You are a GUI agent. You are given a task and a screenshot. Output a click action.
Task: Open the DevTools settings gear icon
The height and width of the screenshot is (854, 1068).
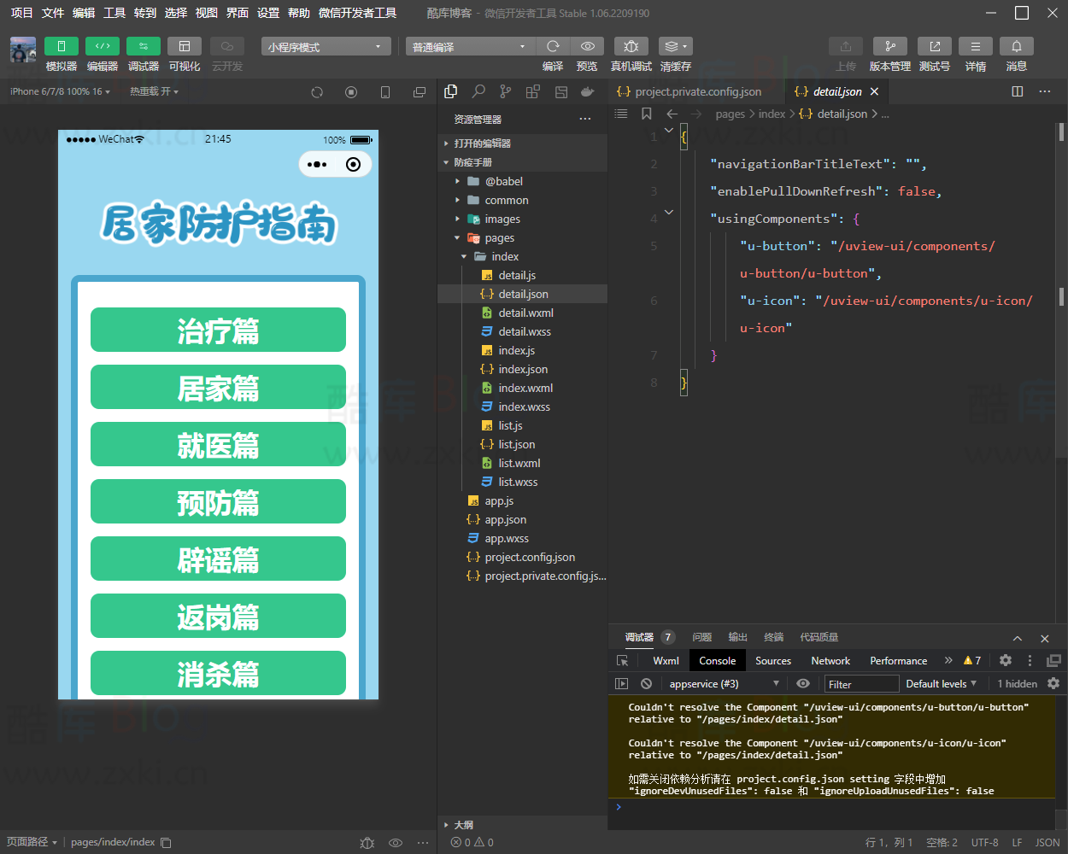(x=1006, y=660)
